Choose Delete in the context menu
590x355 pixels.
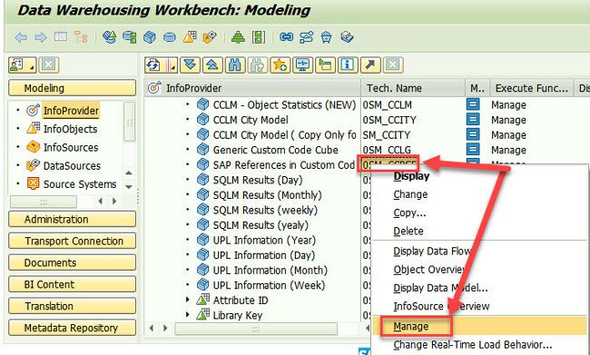pos(408,231)
